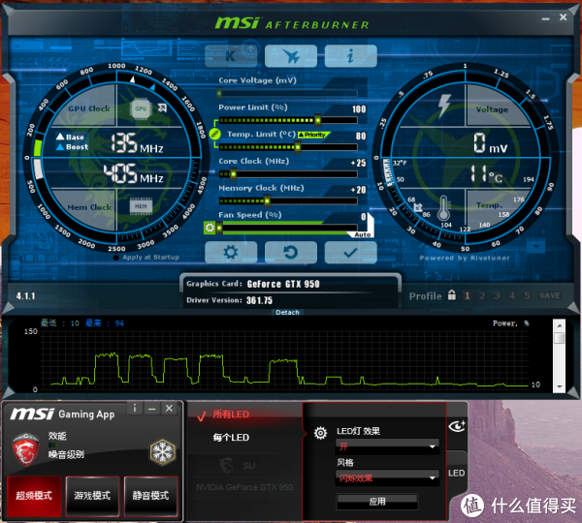Select profile slot 4
Viewport: 582px width, 523px height.
click(512, 295)
